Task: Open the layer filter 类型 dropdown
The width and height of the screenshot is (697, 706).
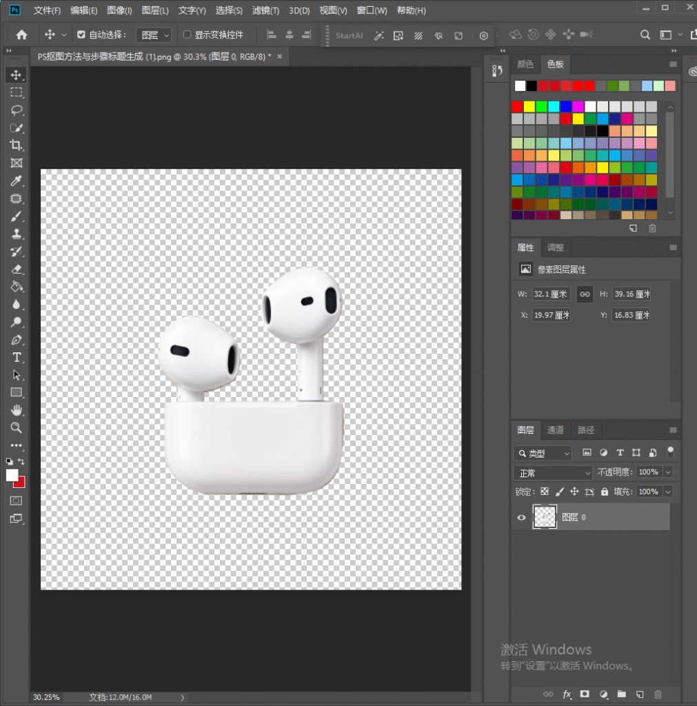Action: [543, 454]
